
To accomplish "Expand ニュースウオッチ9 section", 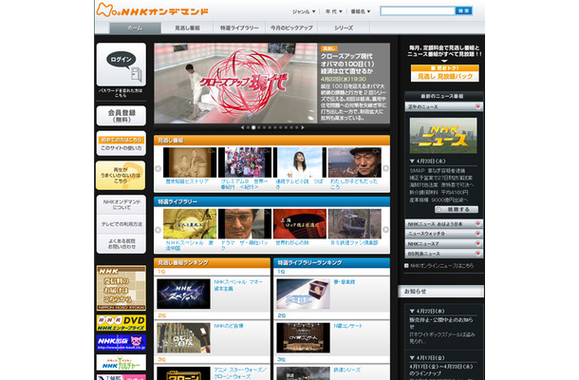I will [x=444, y=234].
